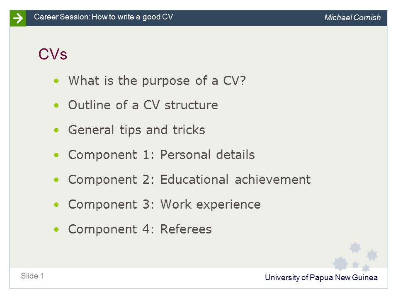Click 'Outline of a CV structure' text
Image resolution: width=398 pixels, height=298 pixels.
pyautogui.click(x=143, y=105)
